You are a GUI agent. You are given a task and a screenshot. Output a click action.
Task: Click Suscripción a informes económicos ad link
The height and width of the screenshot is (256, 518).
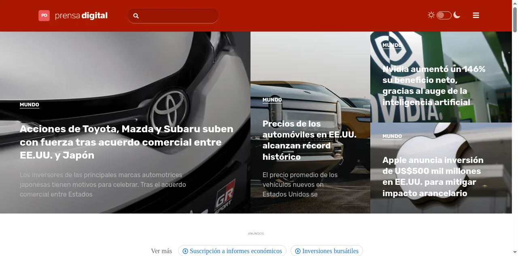pos(232,251)
